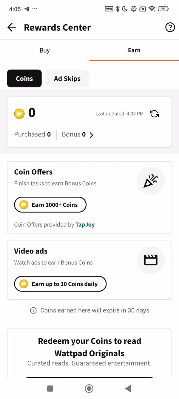Tap Earn 1000+ Coins button
This screenshot has width=179, height=399.
coord(50,205)
